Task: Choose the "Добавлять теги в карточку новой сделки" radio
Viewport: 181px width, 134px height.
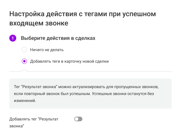Action: [x=24, y=61]
